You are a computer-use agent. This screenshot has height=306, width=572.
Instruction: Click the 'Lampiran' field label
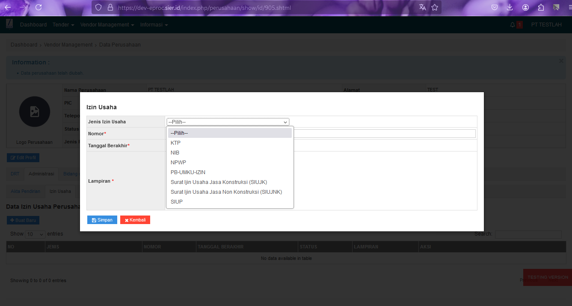[x=101, y=181]
